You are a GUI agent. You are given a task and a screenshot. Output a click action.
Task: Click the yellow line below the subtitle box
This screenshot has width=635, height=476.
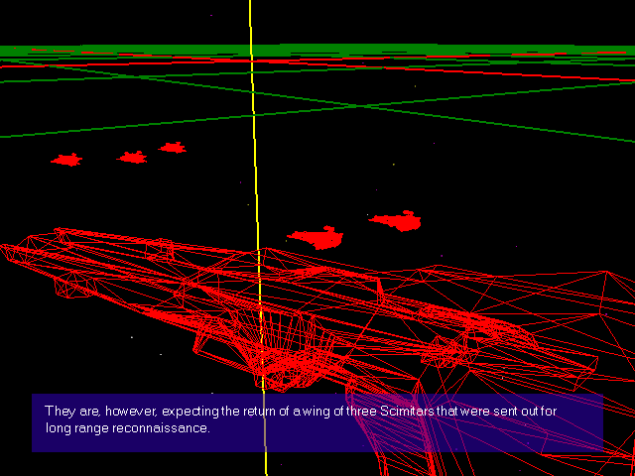(x=266, y=464)
